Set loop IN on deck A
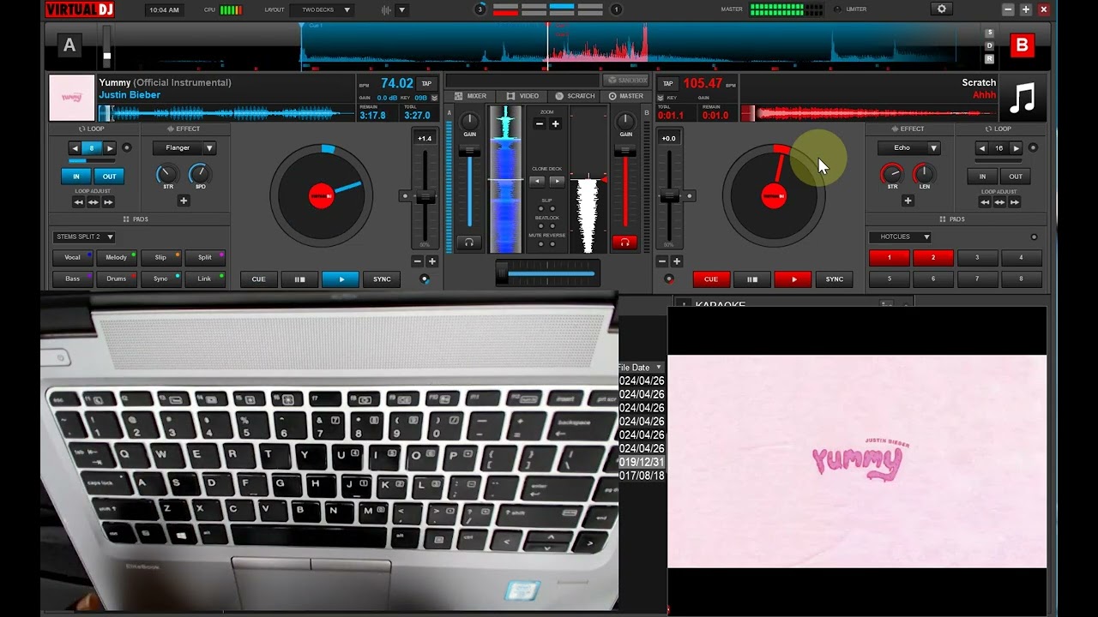The image size is (1098, 617). [76, 177]
